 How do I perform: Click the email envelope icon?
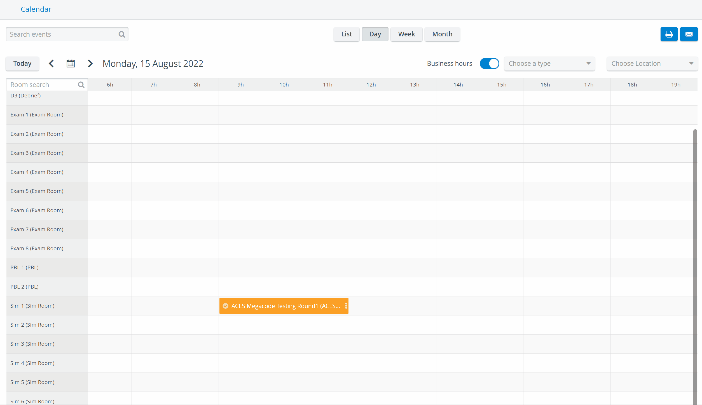tap(689, 34)
